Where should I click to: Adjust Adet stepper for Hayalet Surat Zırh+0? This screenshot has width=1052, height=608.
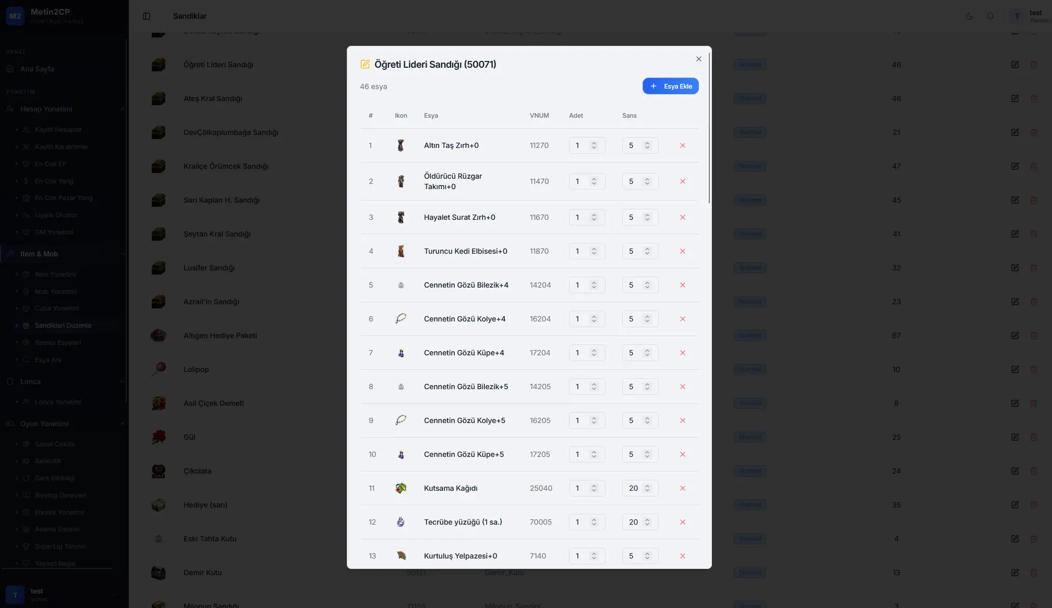[x=594, y=217]
